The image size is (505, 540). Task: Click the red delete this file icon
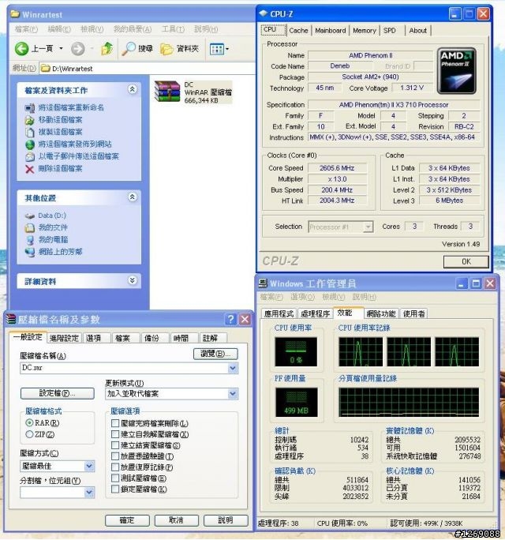point(30,169)
